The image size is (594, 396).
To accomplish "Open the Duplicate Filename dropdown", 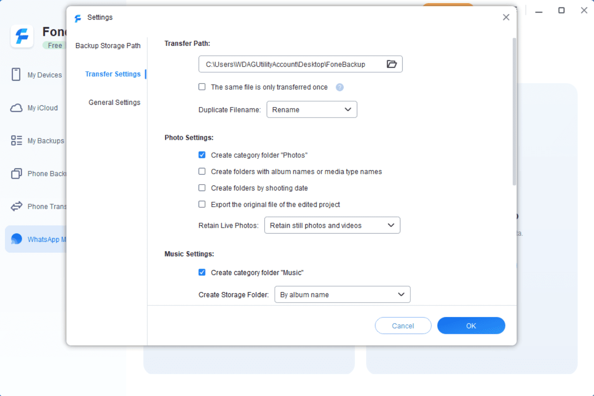I will [x=312, y=110].
